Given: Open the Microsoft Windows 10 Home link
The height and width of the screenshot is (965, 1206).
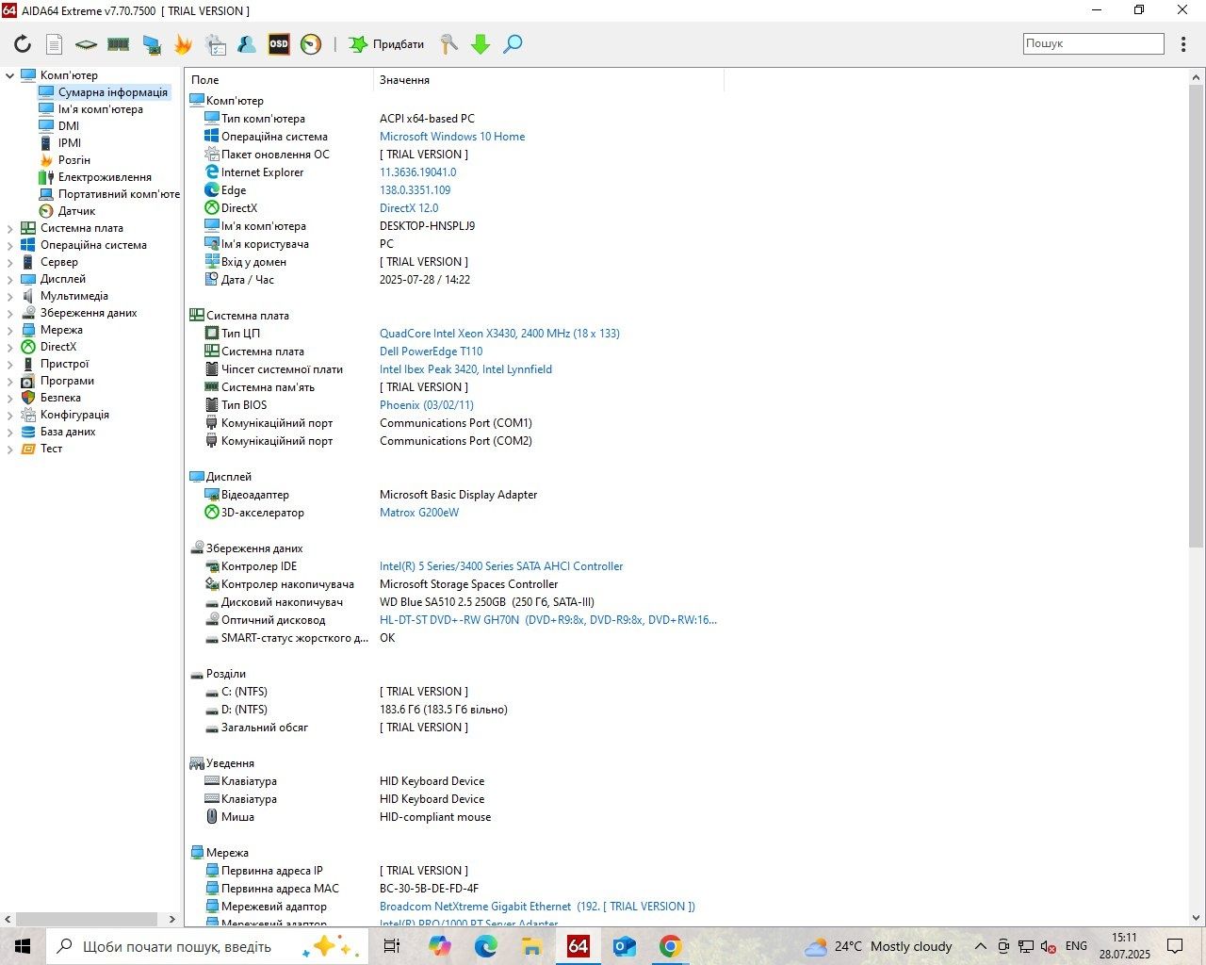Looking at the screenshot, I should 452,137.
